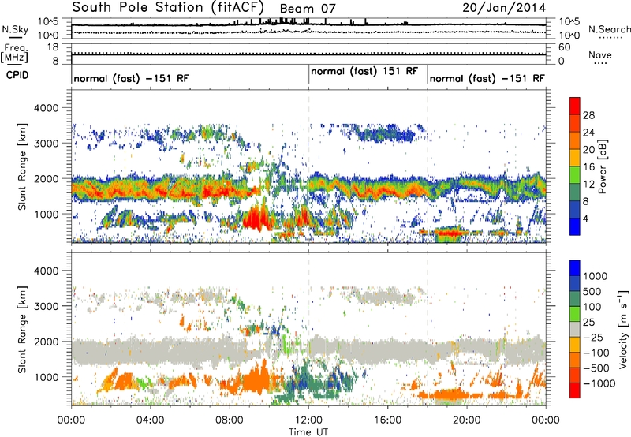The height and width of the screenshot is (437, 631).
Task: Click the 'Nave' legend label
Action: point(599,54)
